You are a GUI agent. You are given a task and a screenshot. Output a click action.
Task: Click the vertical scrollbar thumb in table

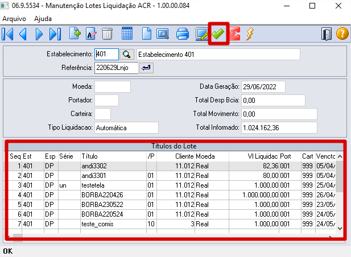[340, 177]
